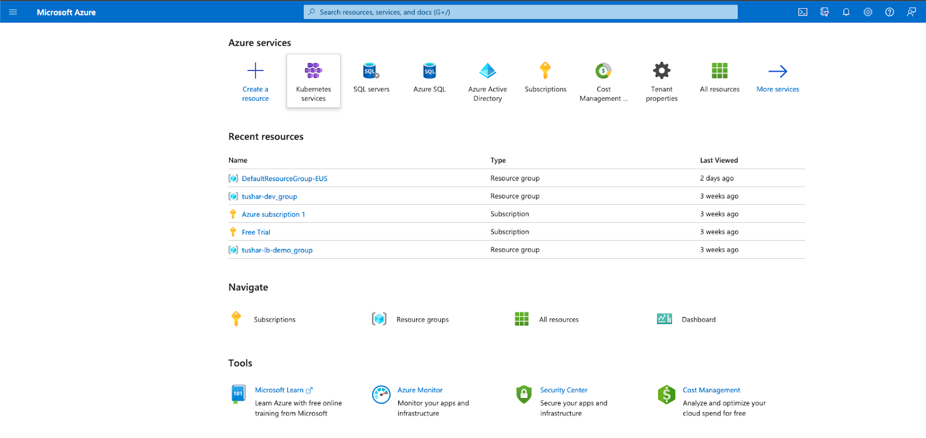Open Azure Active Directory
Screen dimensions: 926x438
(x=488, y=82)
